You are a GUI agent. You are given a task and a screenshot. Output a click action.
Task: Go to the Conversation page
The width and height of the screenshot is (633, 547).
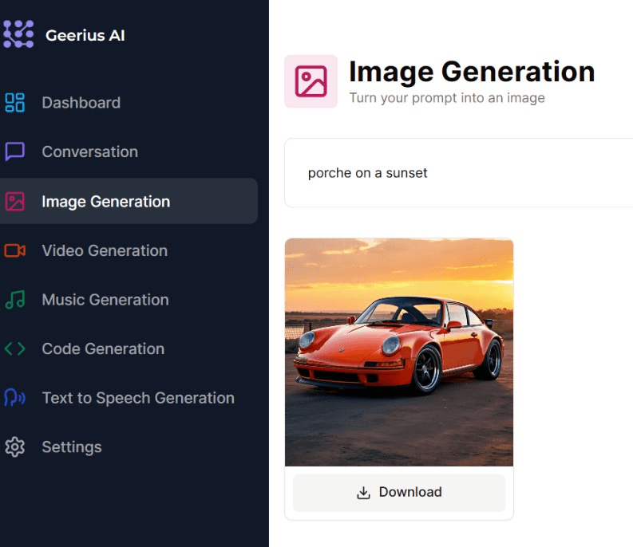click(89, 152)
